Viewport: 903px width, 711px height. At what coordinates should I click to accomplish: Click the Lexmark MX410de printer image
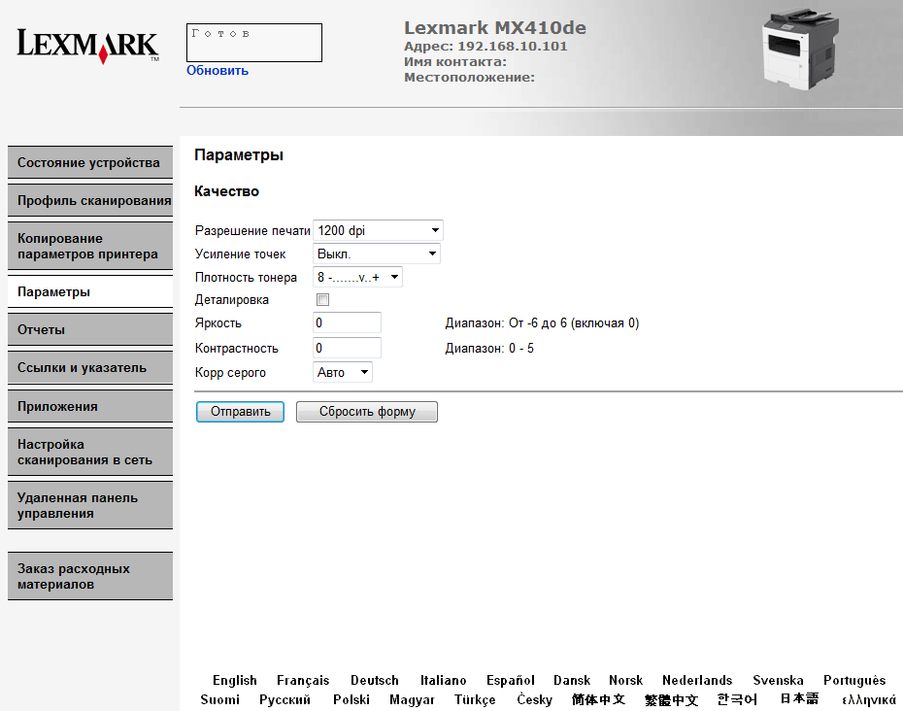pos(799,49)
